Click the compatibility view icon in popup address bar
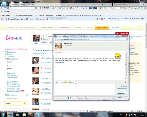The height and width of the screenshot is (117, 147). coord(126,39)
